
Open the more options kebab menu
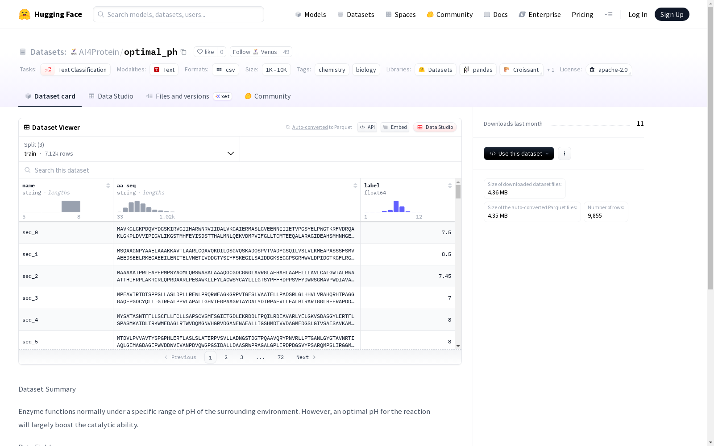[x=565, y=153]
